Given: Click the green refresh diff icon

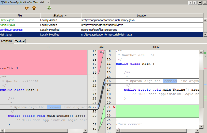Looking at the screenshot, I should 49,8.
